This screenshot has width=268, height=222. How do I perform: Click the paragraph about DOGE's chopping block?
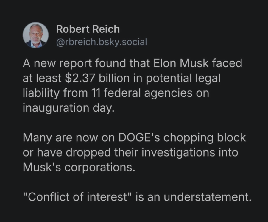pyautogui.click(x=134, y=152)
